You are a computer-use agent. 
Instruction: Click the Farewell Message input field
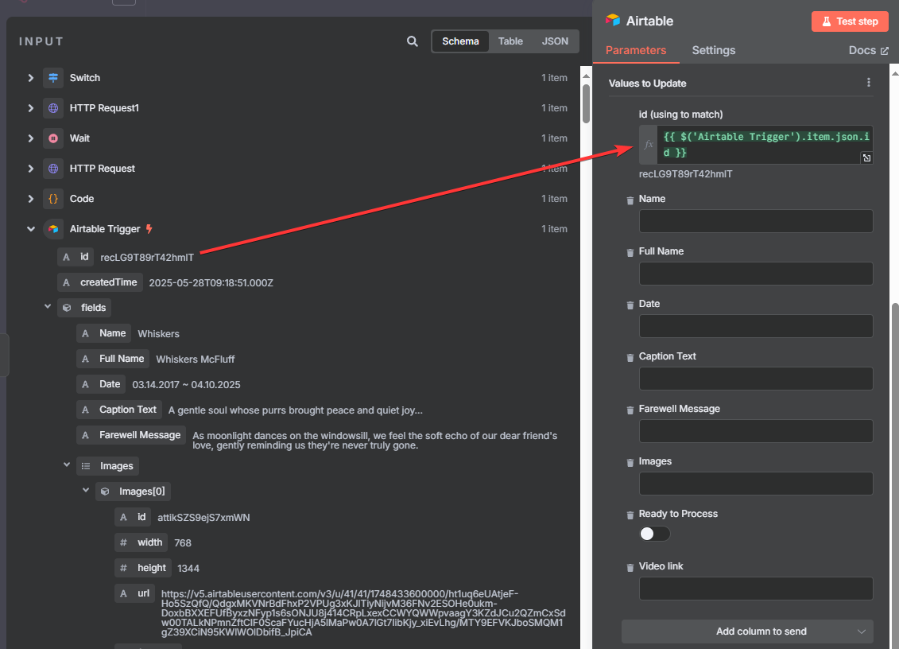click(756, 431)
